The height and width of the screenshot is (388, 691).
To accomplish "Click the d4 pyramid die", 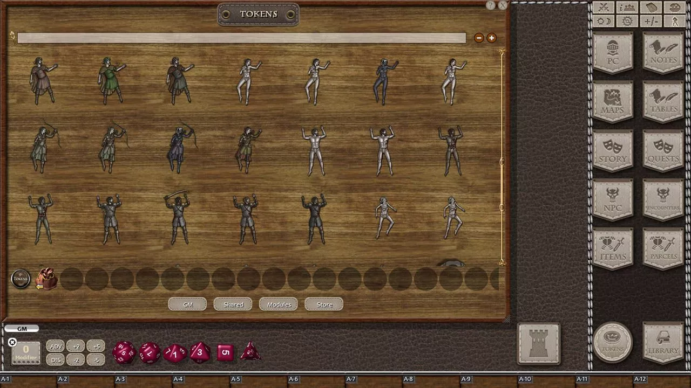I will (x=250, y=351).
